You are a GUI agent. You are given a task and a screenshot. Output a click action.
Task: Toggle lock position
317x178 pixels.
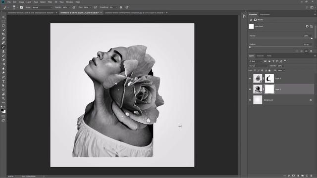tap(262, 70)
